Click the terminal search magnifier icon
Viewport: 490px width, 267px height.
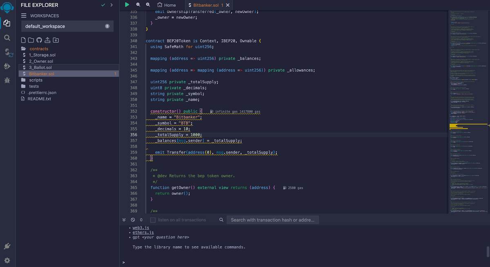(x=221, y=220)
